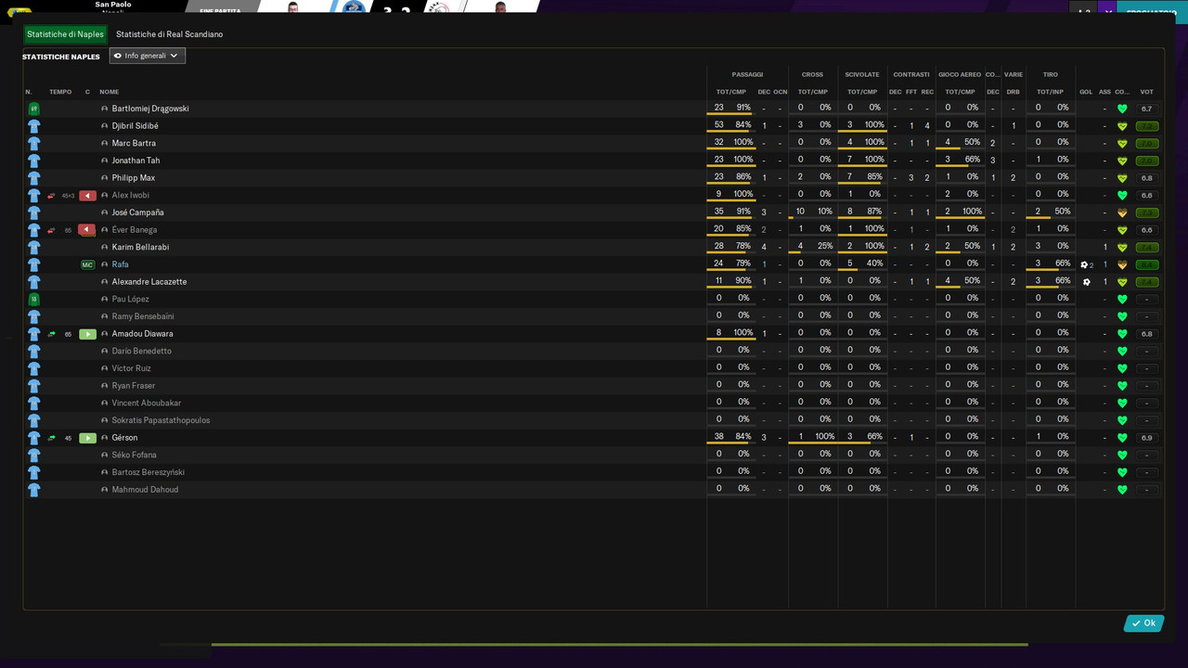Open the info icon beside Jonathan Tah
This screenshot has width=1188, height=668.
point(105,161)
